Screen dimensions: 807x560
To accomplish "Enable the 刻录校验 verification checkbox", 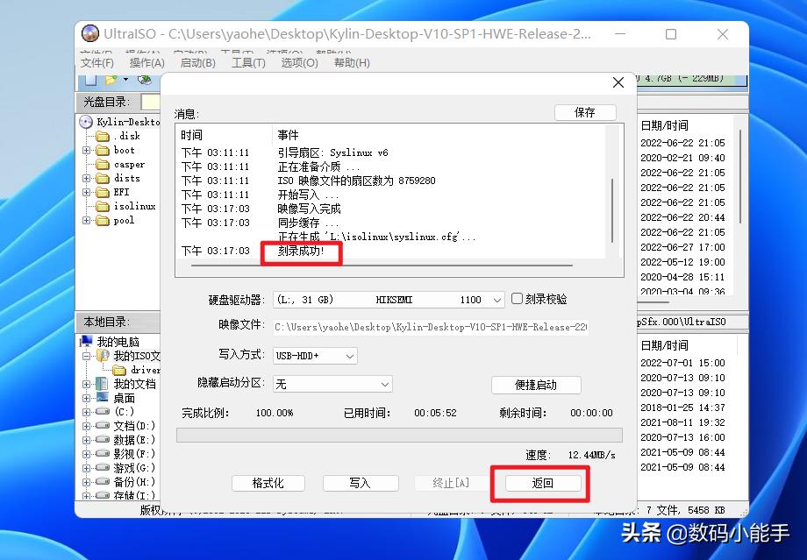I will pyautogui.click(x=517, y=300).
